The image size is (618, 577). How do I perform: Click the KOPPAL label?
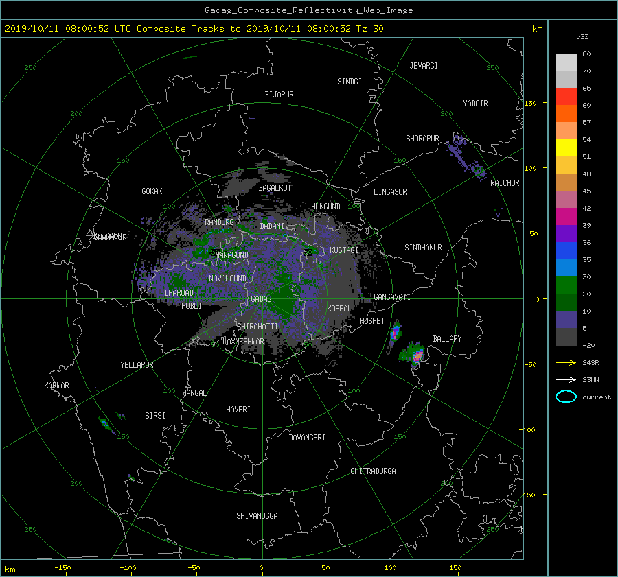(x=339, y=308)
